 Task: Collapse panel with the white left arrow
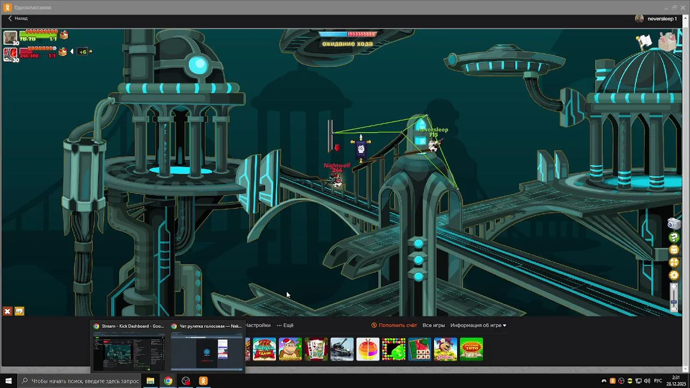tap(72, 52)
